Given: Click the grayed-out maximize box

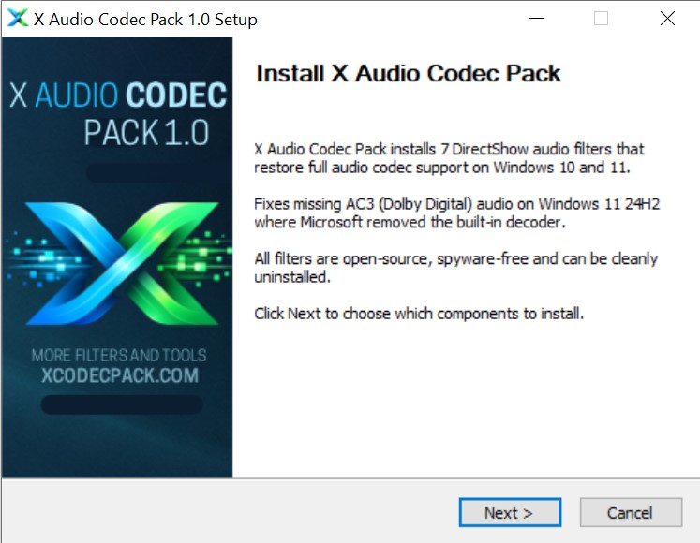Looking at the screenshot, I should [601, 19].
